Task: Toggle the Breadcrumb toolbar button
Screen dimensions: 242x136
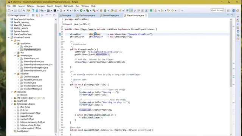Action: click(127, 10)
